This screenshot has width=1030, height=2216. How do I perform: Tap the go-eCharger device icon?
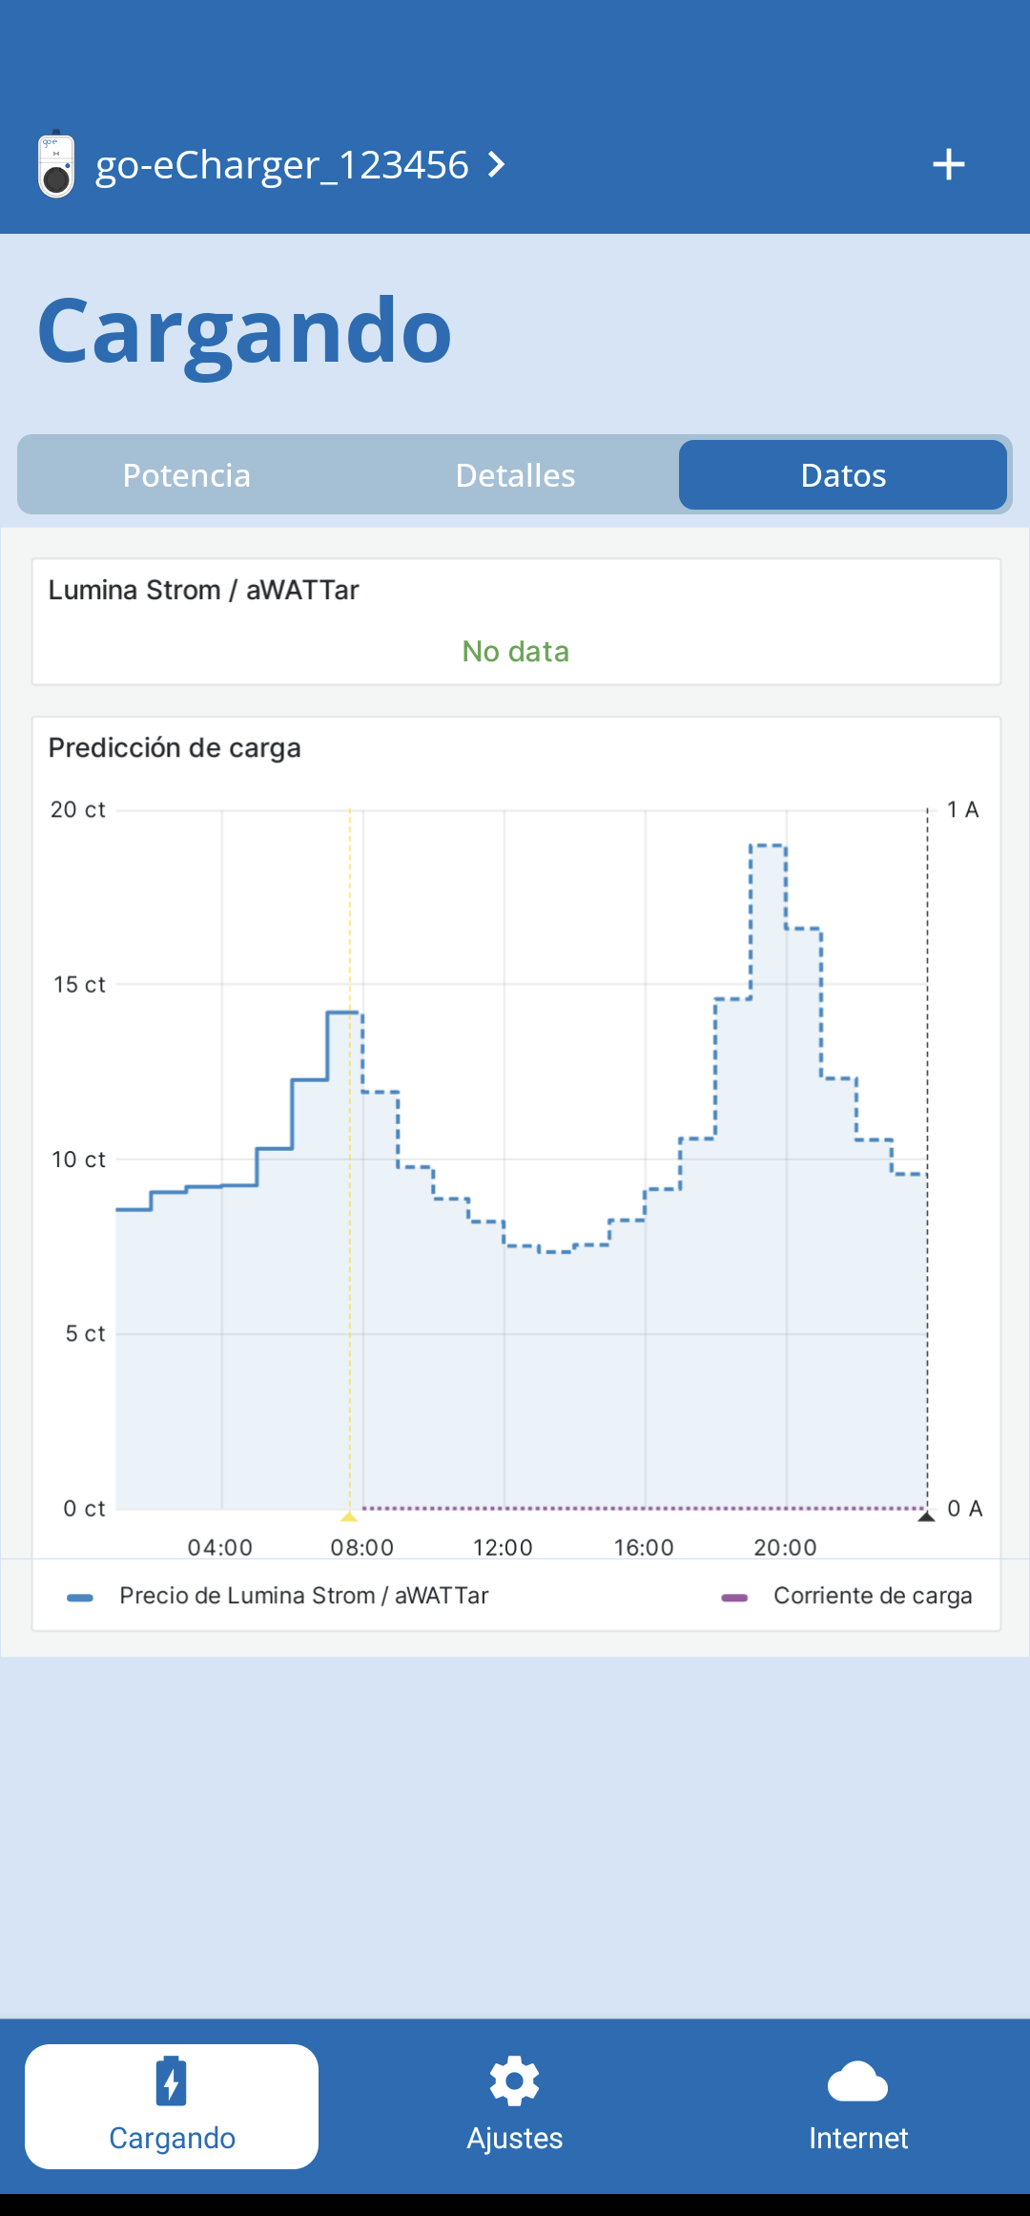coord(56,164)
